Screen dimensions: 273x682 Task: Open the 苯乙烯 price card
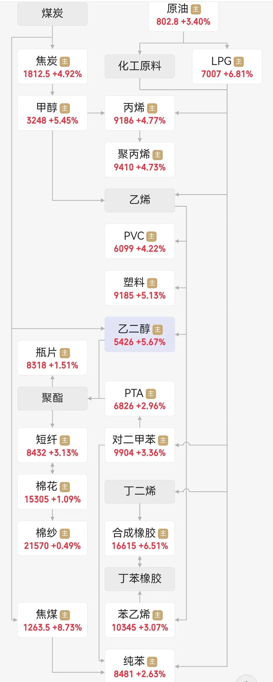click(x=140, y=620)
